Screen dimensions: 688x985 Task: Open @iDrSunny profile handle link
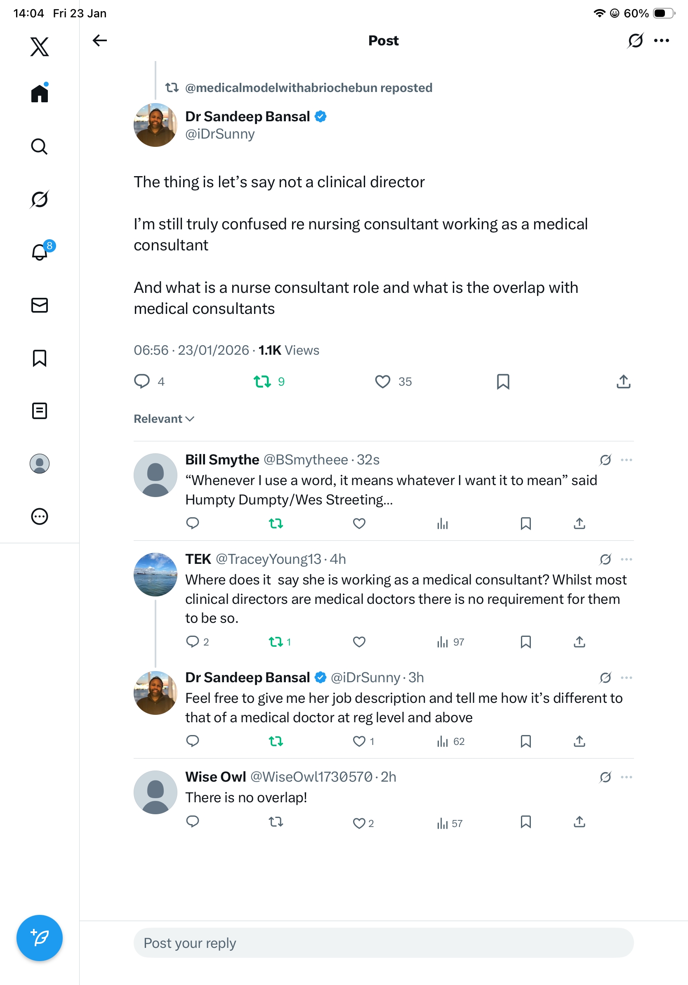(x=219, y=134)
